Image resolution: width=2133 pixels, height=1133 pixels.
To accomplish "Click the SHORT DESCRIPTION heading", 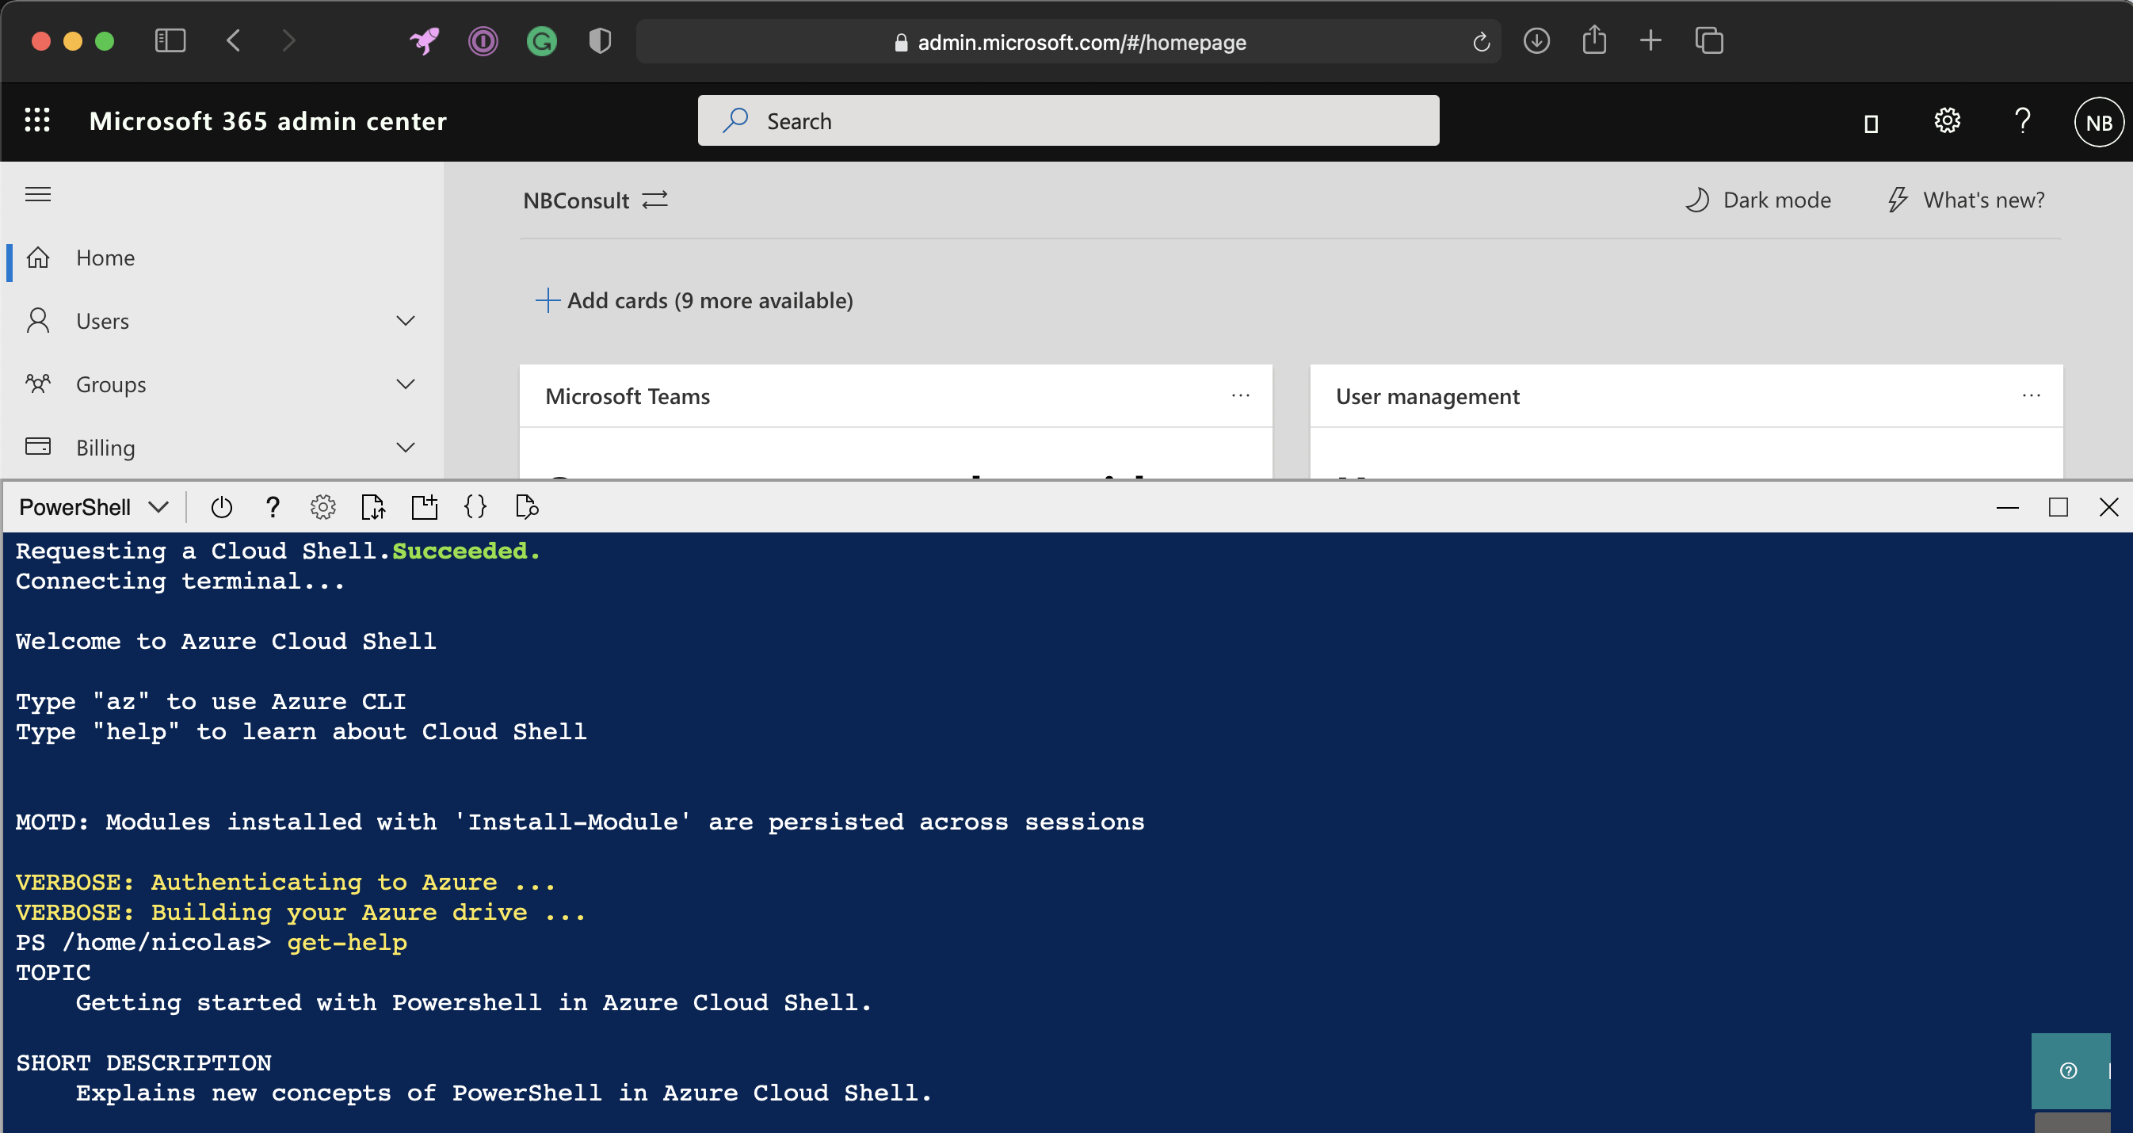I will click(144, 1062).
